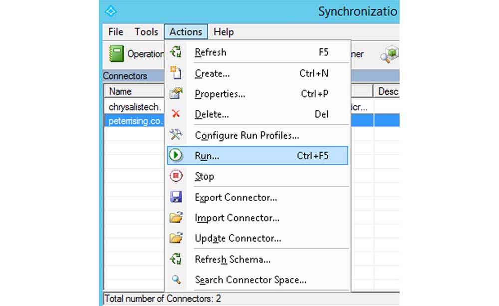499x306 pixels.
Task: Choose Delete... menu entry
Action: [257, 114]
